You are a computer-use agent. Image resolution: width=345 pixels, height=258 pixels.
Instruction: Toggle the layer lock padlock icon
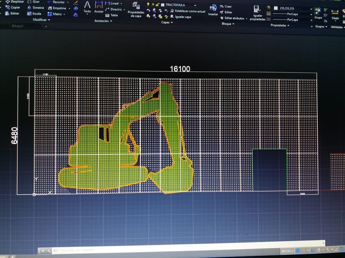[158, 5]
